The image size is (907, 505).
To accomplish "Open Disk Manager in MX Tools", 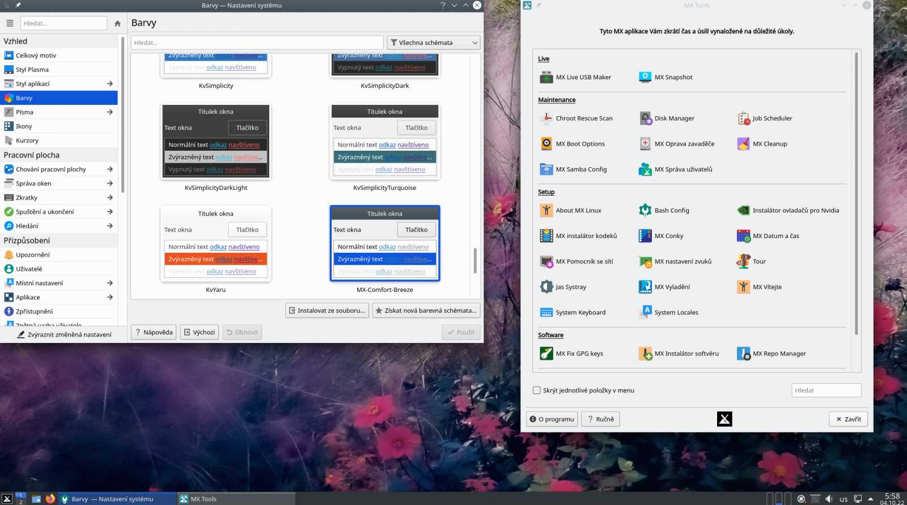I will coord(667,118).
